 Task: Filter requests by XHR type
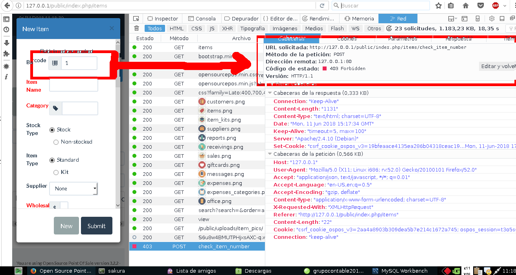(227, 28)
